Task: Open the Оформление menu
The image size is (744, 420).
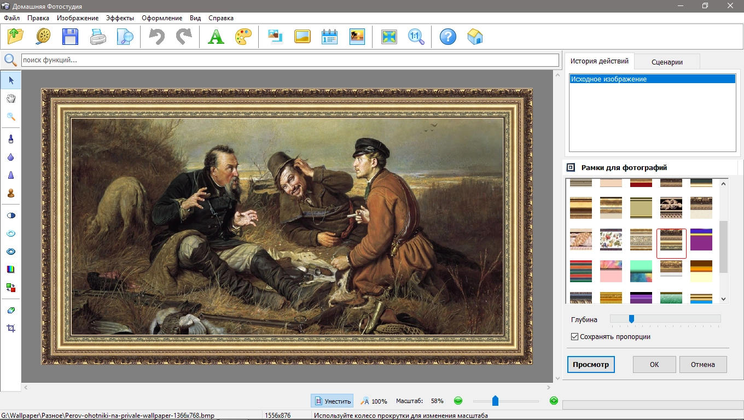Action: [162, 18]
